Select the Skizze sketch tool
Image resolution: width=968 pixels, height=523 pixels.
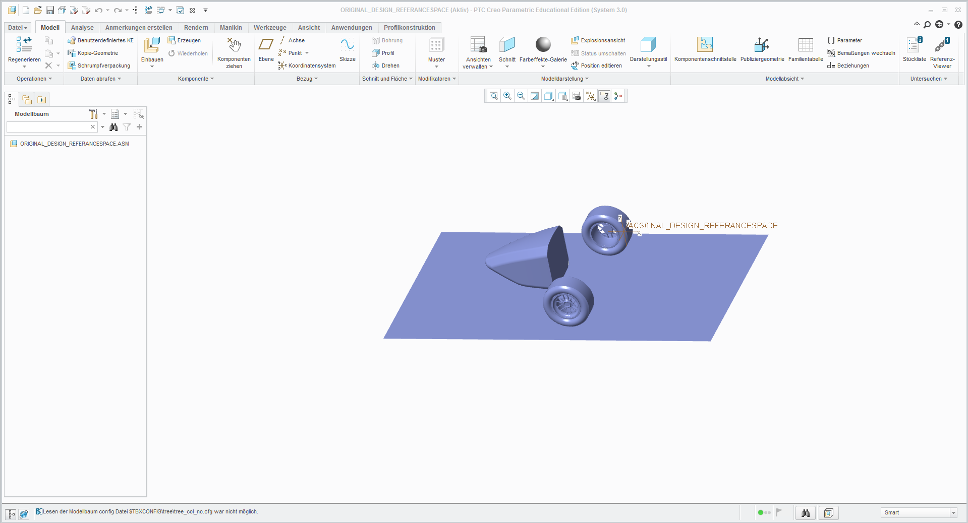pyautogui.click(x=347, y=45)
